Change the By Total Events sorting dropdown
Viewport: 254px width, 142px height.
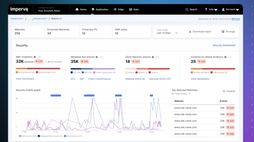(x=181, y=94)
